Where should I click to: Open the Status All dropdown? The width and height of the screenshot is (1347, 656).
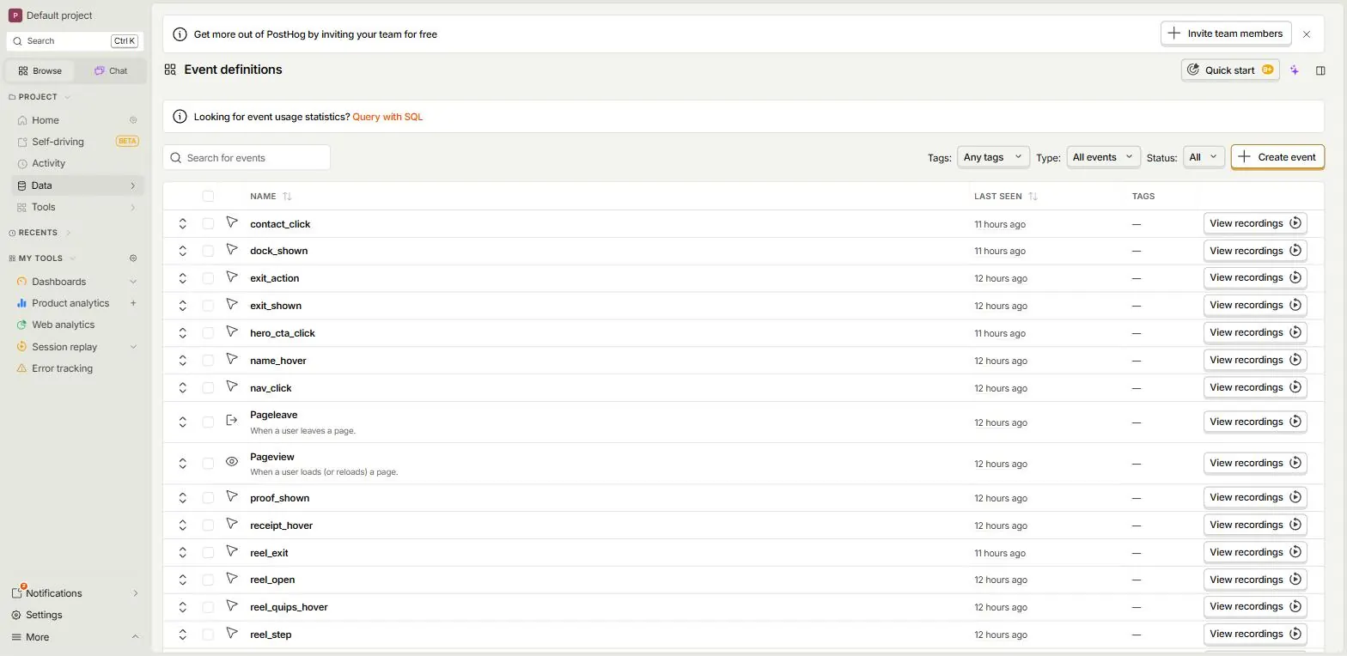tap(1204, 157)
